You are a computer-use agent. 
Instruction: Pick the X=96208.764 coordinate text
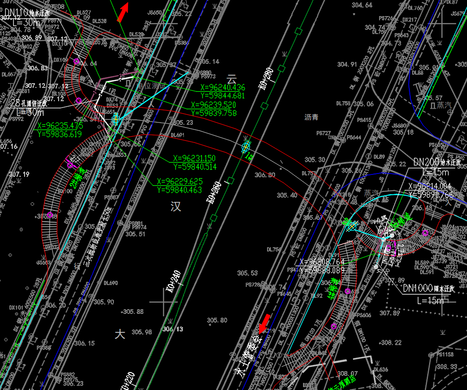pos(322,262)
